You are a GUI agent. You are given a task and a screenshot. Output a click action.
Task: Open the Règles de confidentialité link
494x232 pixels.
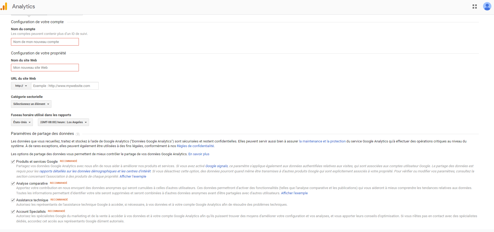[x=195, y=146]
